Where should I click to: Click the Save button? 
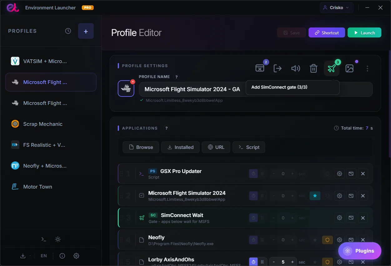pos(291,32)
